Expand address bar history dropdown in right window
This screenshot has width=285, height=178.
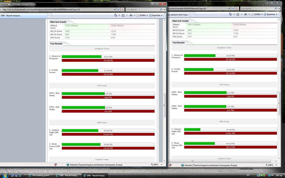[229, 9]
